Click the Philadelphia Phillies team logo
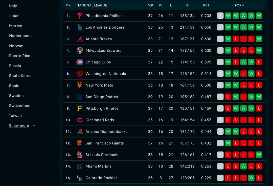 click(80, 16)
